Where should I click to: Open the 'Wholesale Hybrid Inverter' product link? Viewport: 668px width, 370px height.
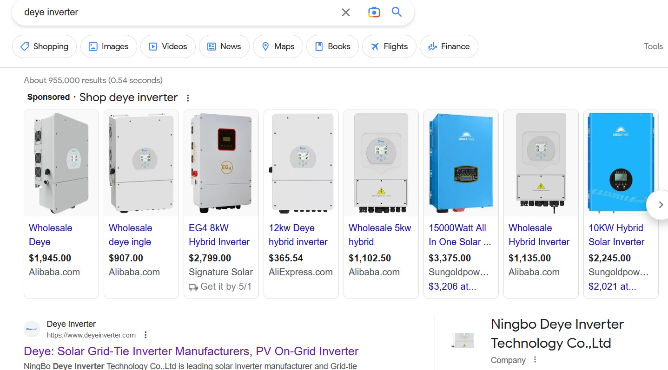(x=539, y=235)
